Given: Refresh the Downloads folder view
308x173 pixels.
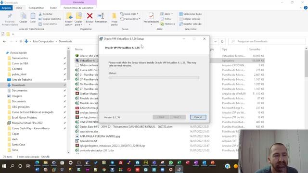Looking at the screenshot, I should click(x=222, y=41).
